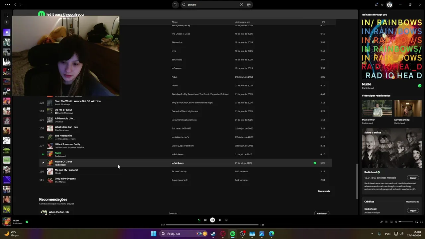Mute the Spotify volume speaker icon
Viewport: 425px width, 239px height.
click(x=395, y=222)
